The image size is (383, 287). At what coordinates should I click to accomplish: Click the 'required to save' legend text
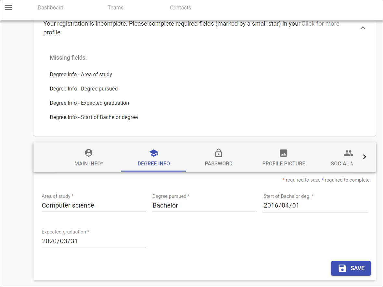click(x=303, y=180)
